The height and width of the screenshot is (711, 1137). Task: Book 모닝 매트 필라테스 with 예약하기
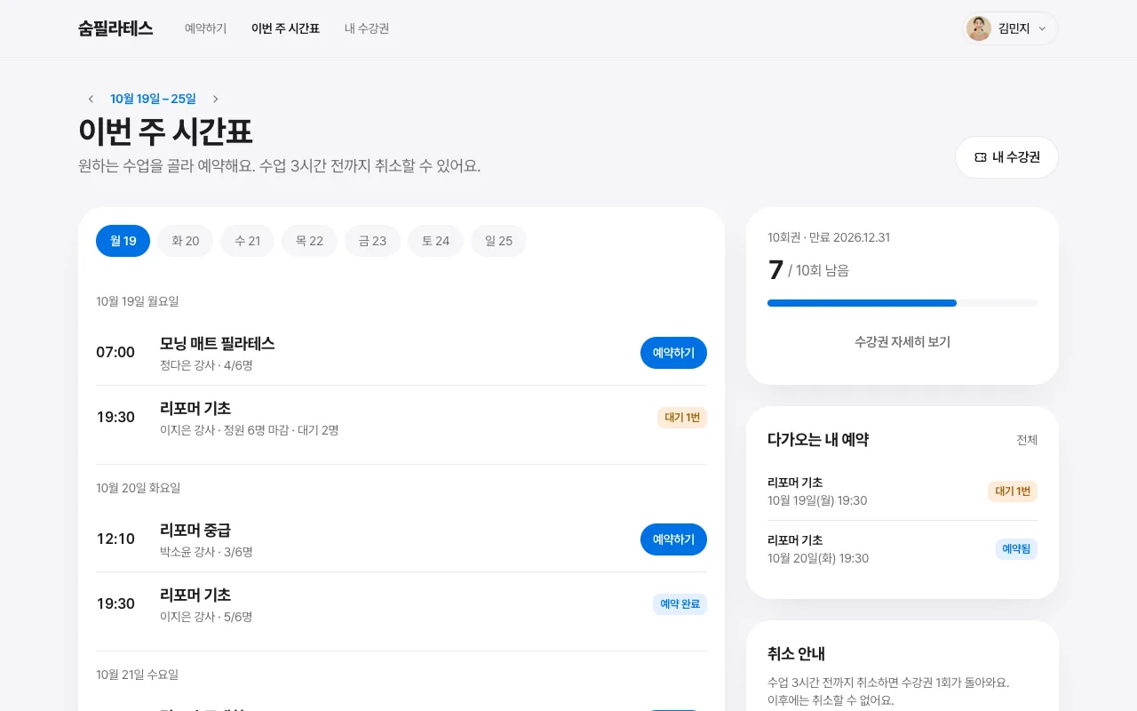(673, 353)
